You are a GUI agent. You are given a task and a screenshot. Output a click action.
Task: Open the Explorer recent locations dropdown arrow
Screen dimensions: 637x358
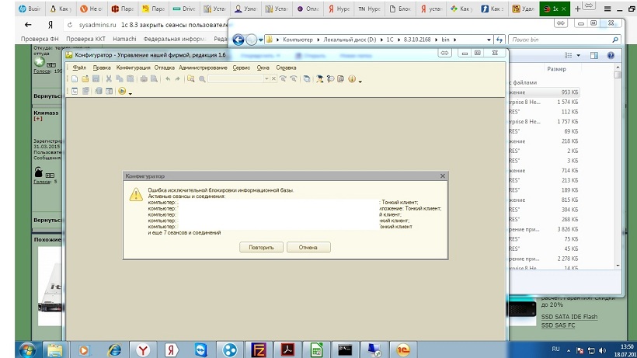tap(260, 40)
